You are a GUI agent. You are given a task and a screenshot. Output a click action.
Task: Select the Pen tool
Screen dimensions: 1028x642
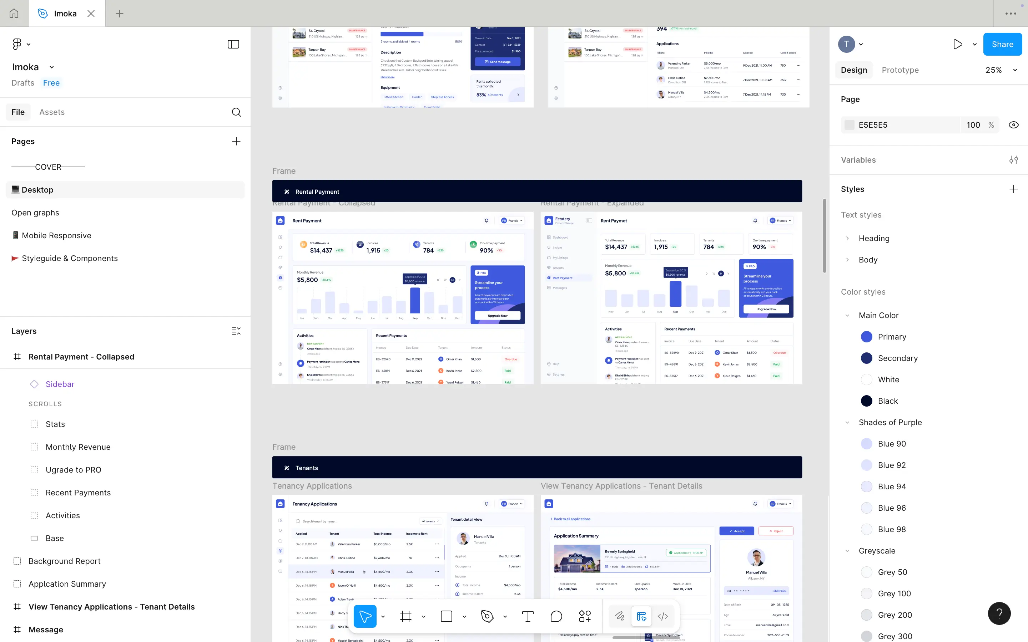click(487, 616)
